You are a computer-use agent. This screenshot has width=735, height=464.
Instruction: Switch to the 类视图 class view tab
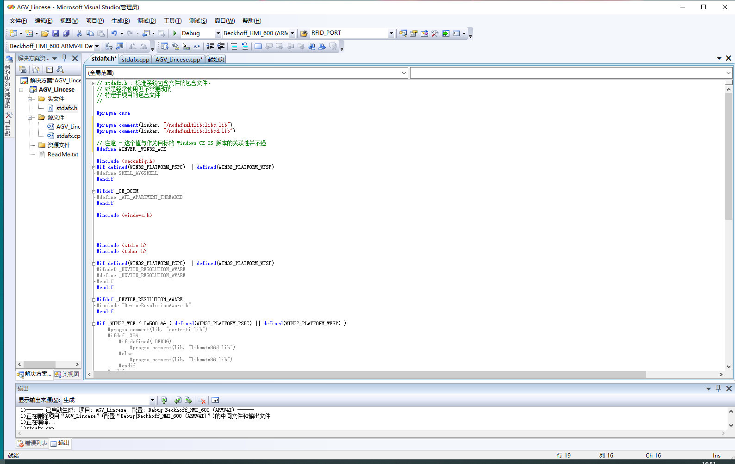(x=67, y=374)
